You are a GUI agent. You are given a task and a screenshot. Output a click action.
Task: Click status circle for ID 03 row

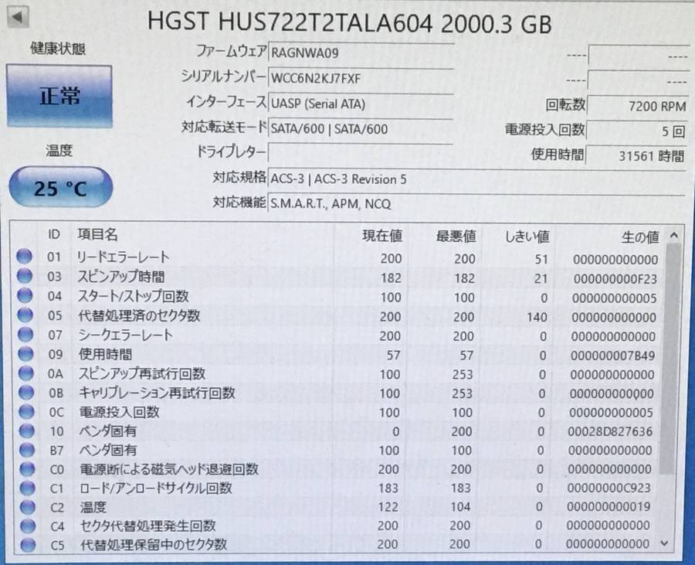25,275
